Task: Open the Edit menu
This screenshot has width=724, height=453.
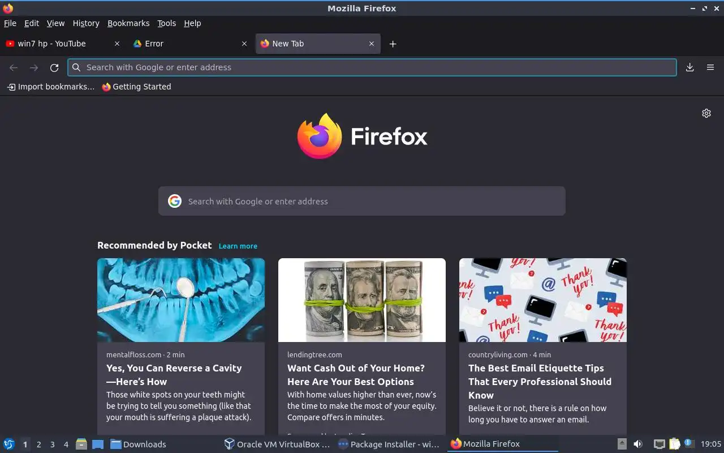Action: tap(32, 23)
